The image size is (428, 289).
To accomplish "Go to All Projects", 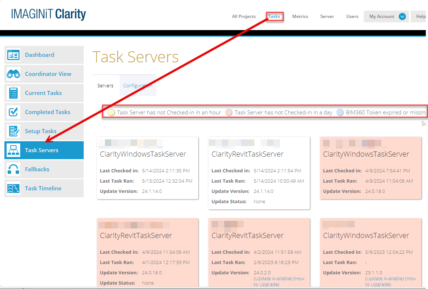I will pyautogui.click(x=244, y=17).
